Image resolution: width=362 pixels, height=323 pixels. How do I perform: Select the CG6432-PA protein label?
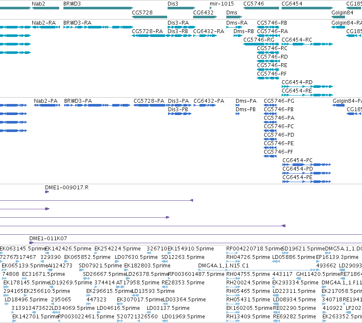(209, 101)
